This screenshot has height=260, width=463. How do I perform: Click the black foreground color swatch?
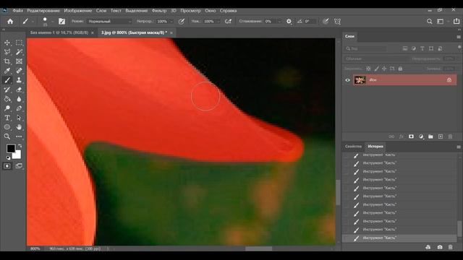click(x=11, y=148)
